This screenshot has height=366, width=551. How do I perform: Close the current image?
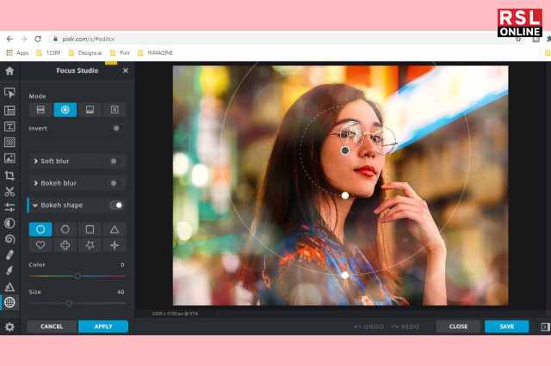tap(458, 326)
